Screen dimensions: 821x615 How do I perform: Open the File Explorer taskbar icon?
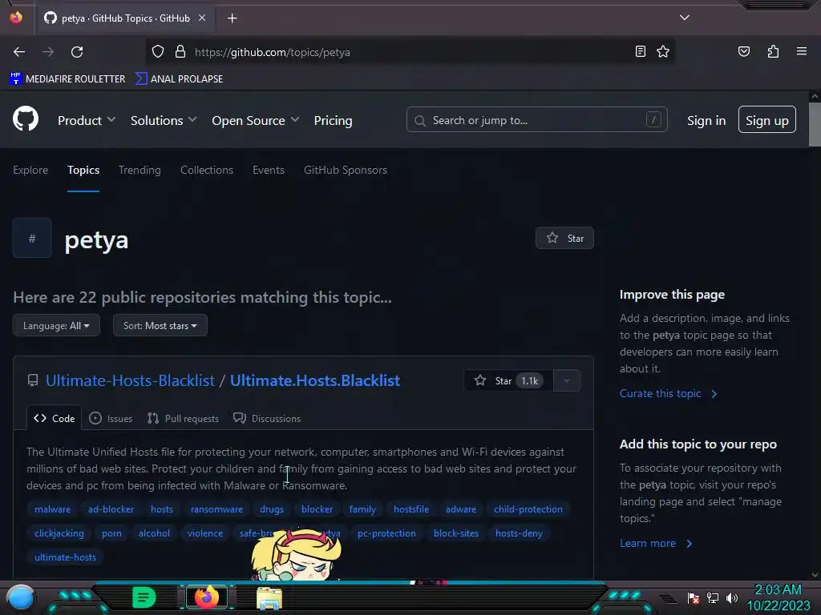[269, 597]
